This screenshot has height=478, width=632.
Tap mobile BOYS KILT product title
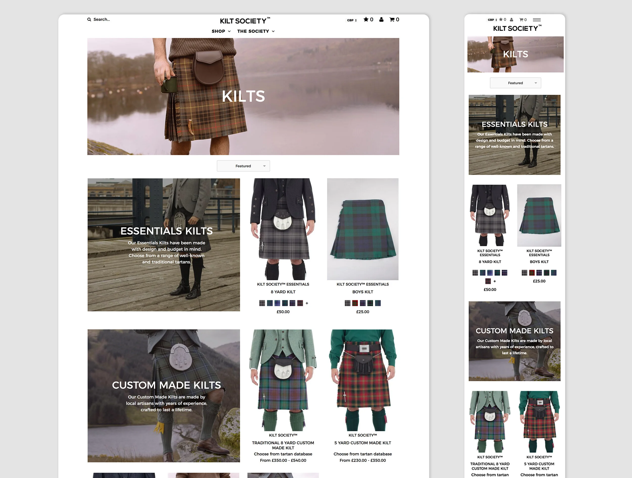pos(539,262)
